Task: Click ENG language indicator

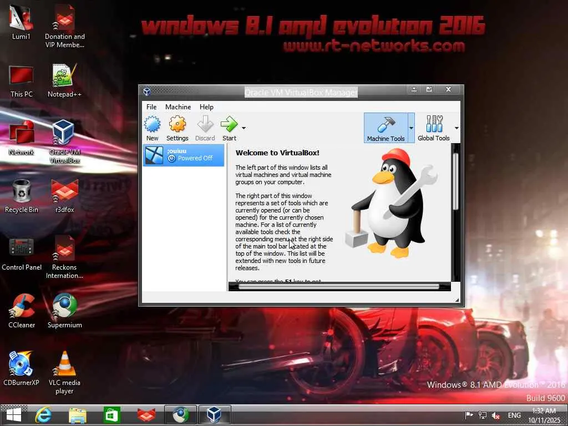Action: [x=514, y=415]
